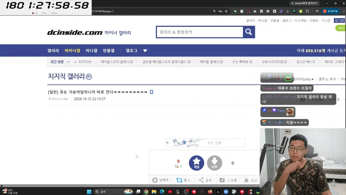Click the blue magnifier search button
The image size is (346, 195).
pos(249,32)
